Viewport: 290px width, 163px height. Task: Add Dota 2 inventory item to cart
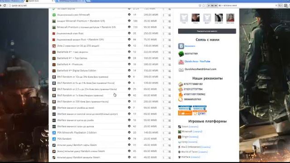coord(169,46)
